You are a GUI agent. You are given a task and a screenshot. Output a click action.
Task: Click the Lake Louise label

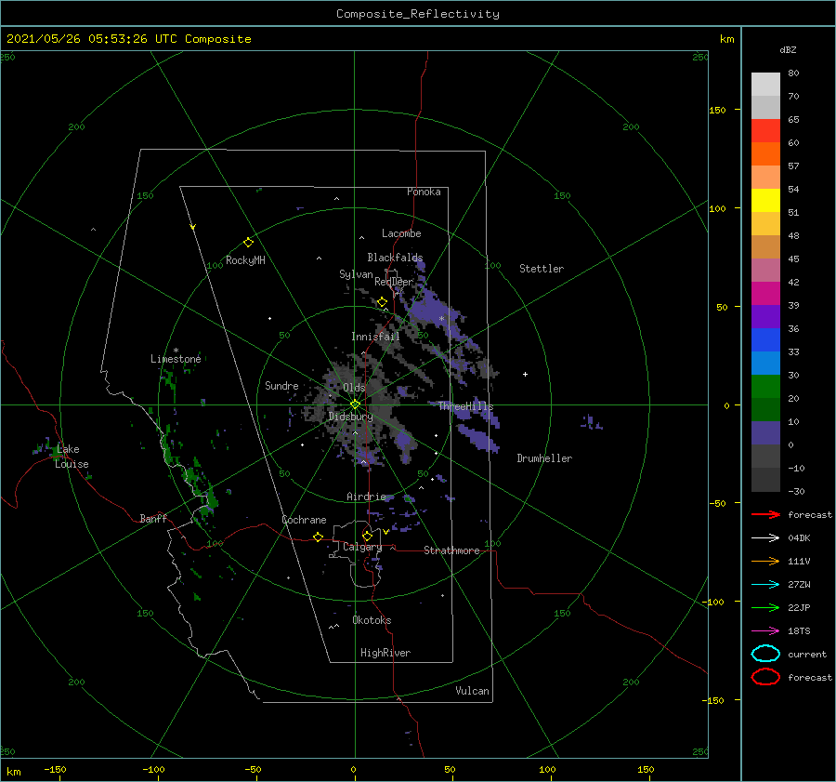pos(72,457)
